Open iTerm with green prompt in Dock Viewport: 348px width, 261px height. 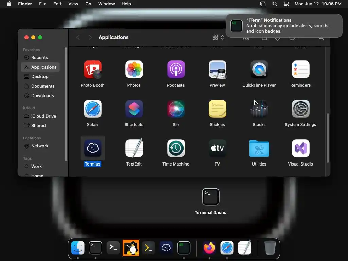tap(184, 248)
